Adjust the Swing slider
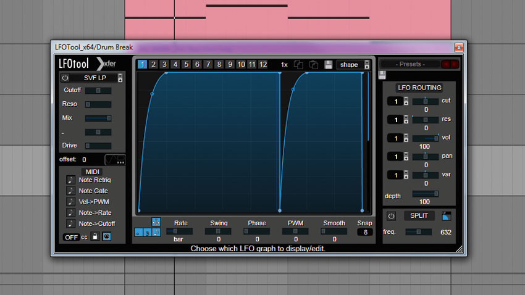This screenshot has height=295, width=525. [x=218, y=231]
